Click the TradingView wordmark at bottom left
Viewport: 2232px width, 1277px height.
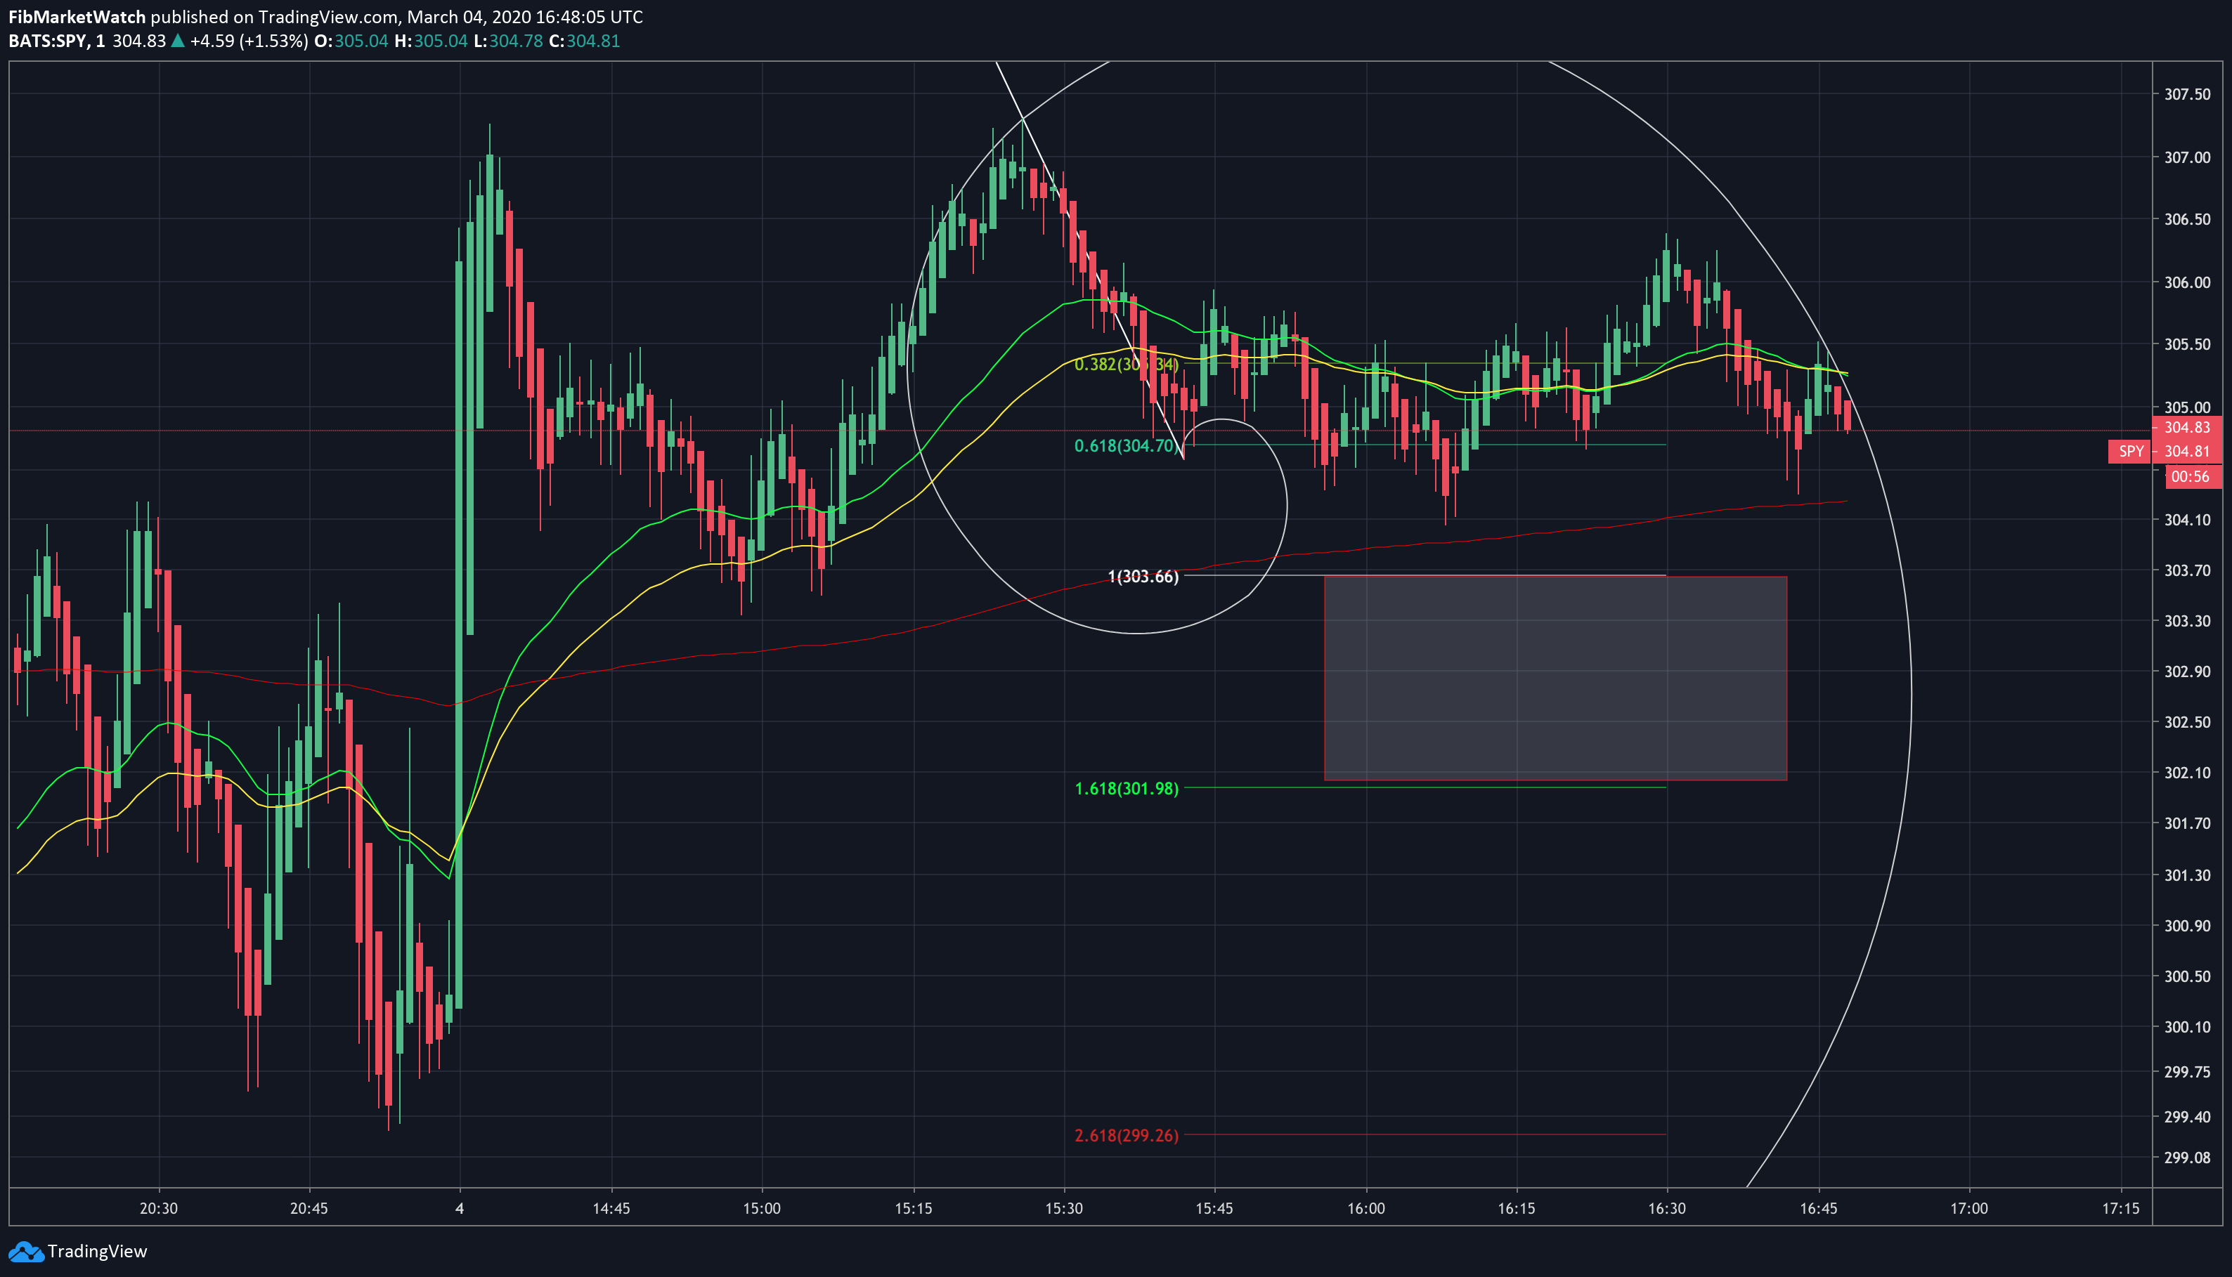(x=98, y=1252)
